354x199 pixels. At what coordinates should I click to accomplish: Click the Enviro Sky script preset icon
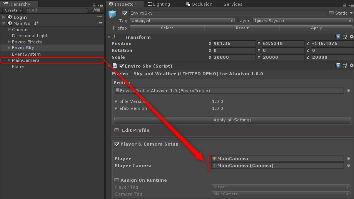[x=345, y=66]
